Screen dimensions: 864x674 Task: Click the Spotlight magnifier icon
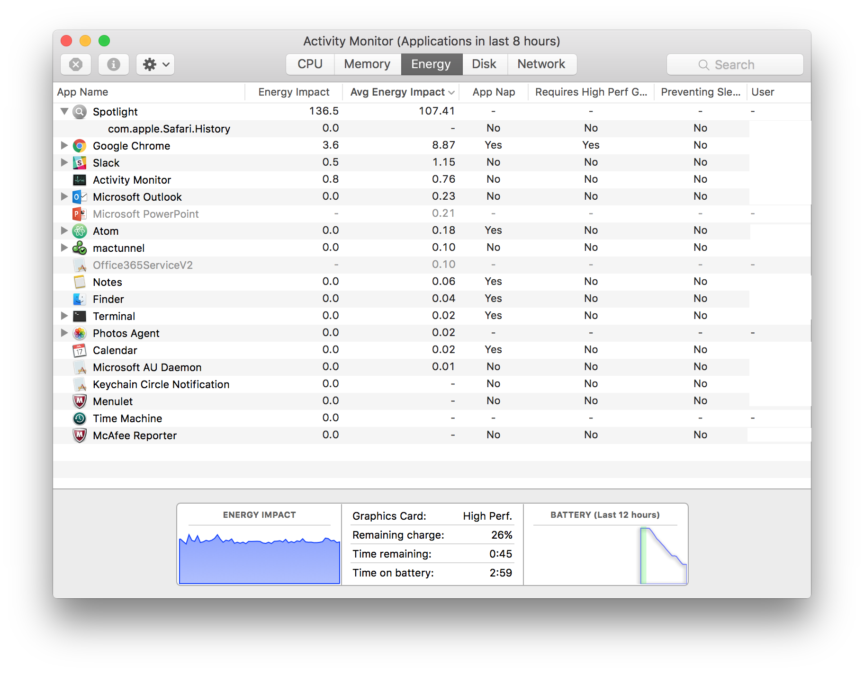pyautogui.click(x=80, y=112)
